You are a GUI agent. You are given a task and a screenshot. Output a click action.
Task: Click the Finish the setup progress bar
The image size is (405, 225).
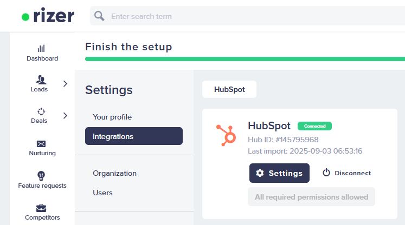245,59
